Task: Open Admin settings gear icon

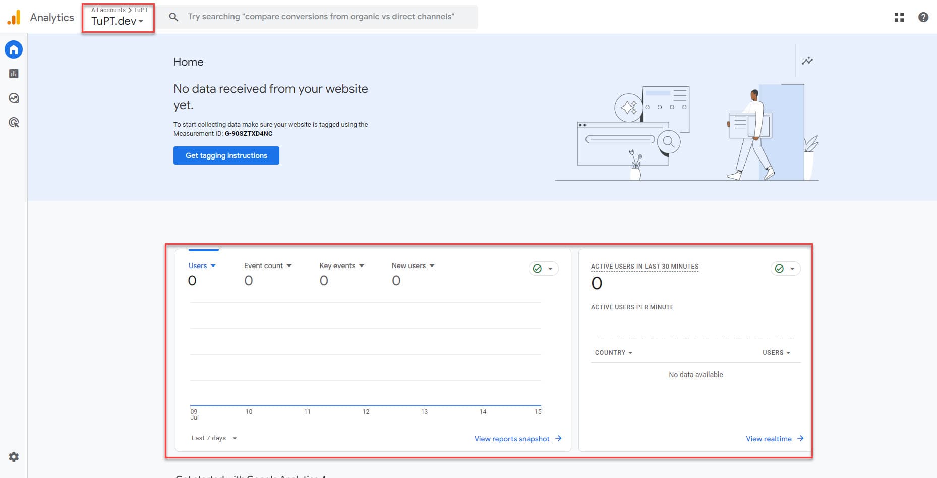Action: pos(14,457)
